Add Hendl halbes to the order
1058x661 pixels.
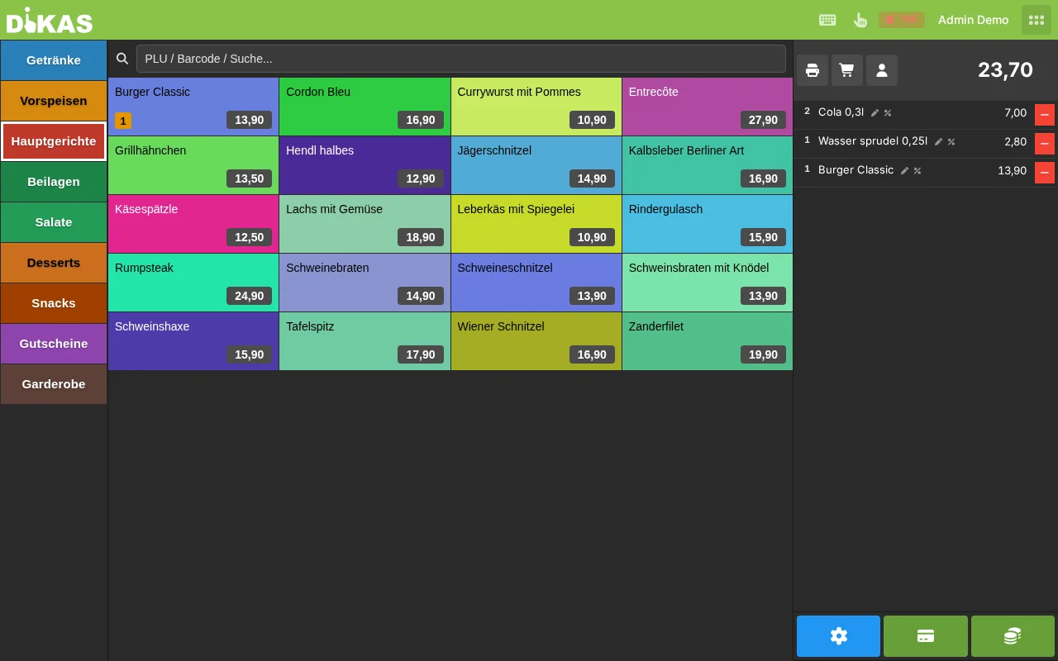tap(365, 165)
